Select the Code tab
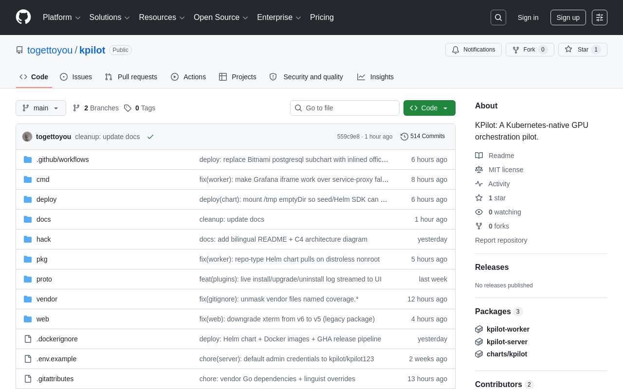The width and height of the screenshot is (623, 389). click(34, 77)
